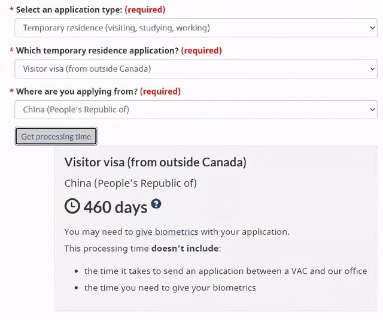The width and height of the screenshot is (383, 320).
Task: Follow the give biometrics link
Action: 167,231
